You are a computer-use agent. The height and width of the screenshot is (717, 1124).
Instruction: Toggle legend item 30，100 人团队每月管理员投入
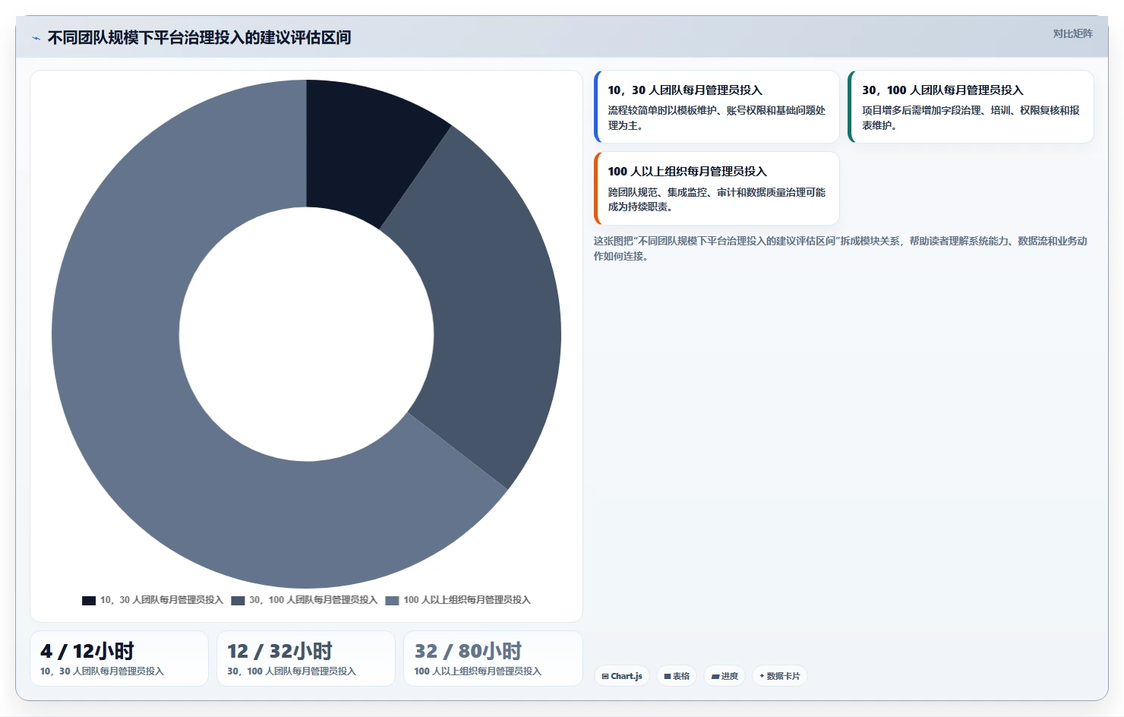305,600
